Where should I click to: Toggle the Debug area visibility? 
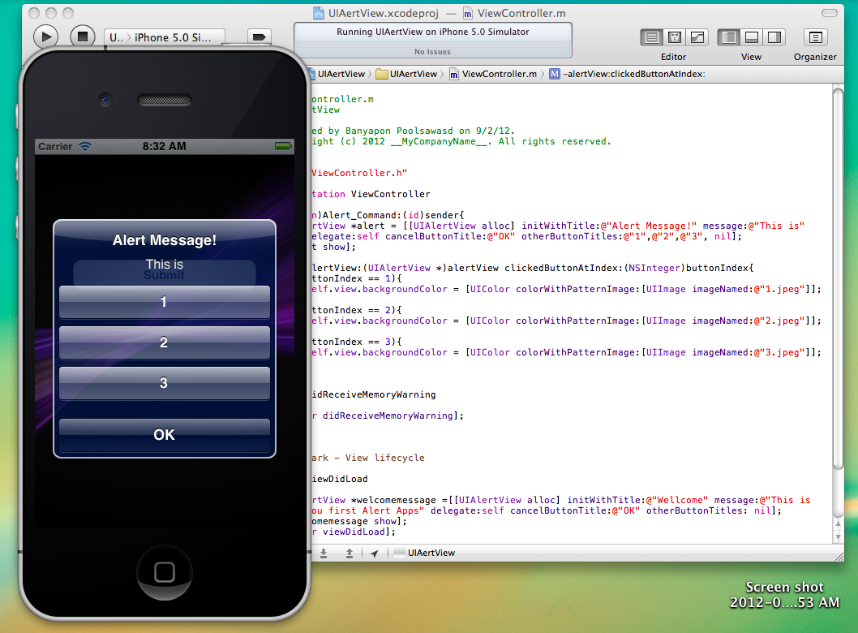coord(751,37)
